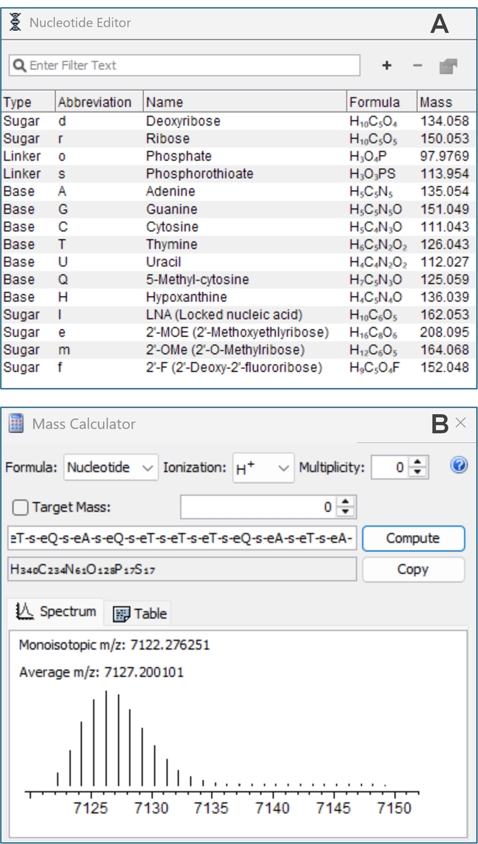Increase Multiplicity with the up arrow
The height and width of the screenshot is (844, 478).
pos(417,462)
